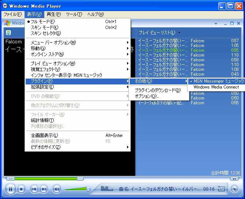Screen dimensions: 245x199
Task: Click プラグインのダウンロード(D)
Action: pos(159,90)
